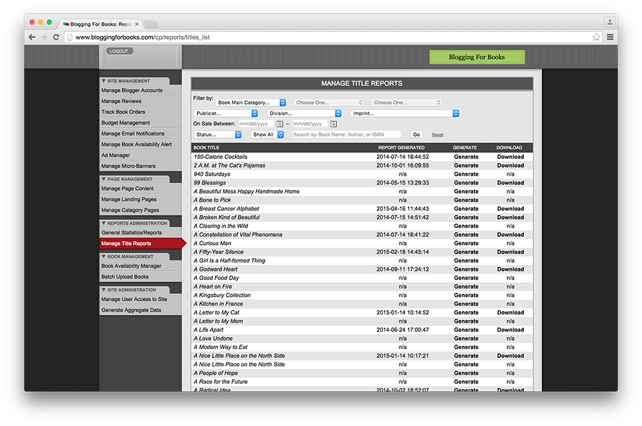The height and width of the screenshot is (426, 642).
Task: Click the LOGOUT button
Action: [x=119, y=51]
